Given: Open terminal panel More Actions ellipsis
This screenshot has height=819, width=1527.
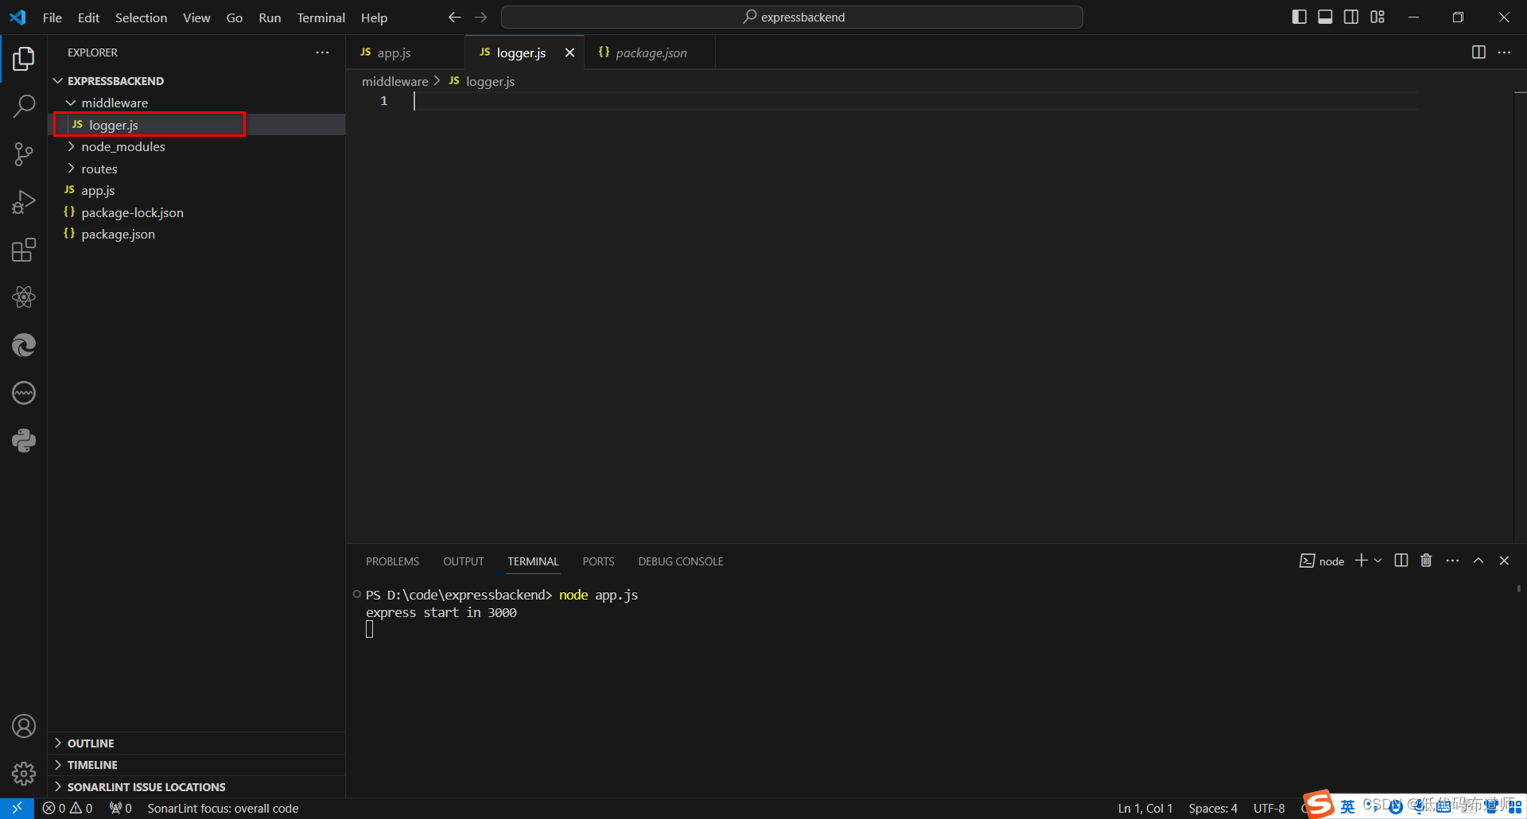Looking at the screenshot, I should [1452, 561].
